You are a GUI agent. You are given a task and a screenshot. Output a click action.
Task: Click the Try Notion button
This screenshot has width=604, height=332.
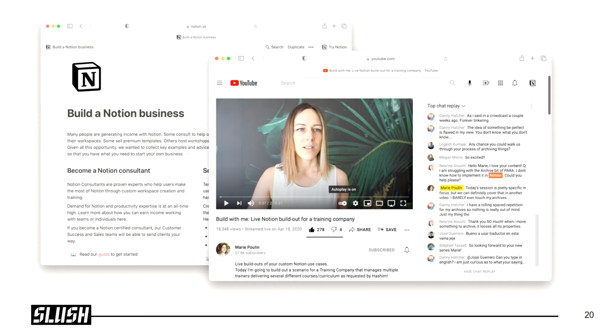pyautogui.click(x=335, y=47)
